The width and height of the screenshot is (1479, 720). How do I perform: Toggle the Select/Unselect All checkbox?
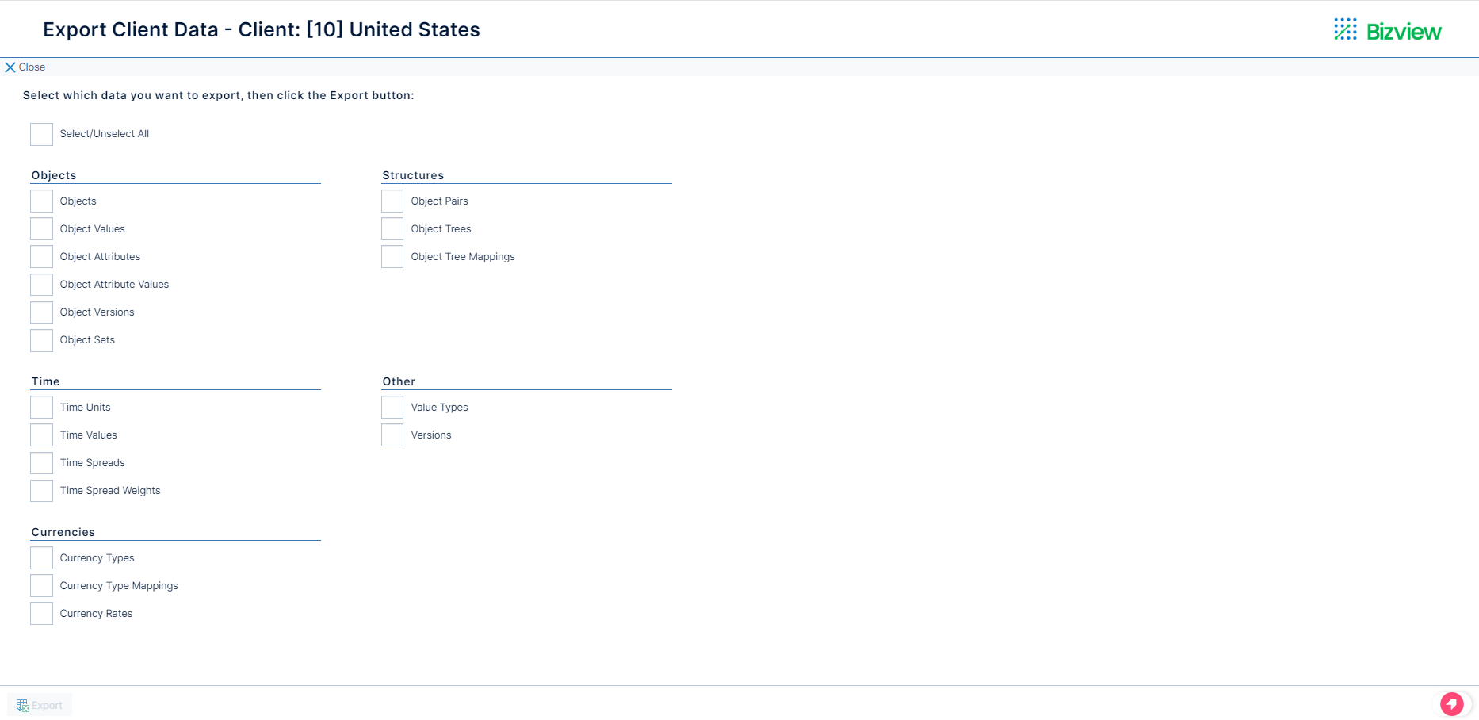click(42, 134)
